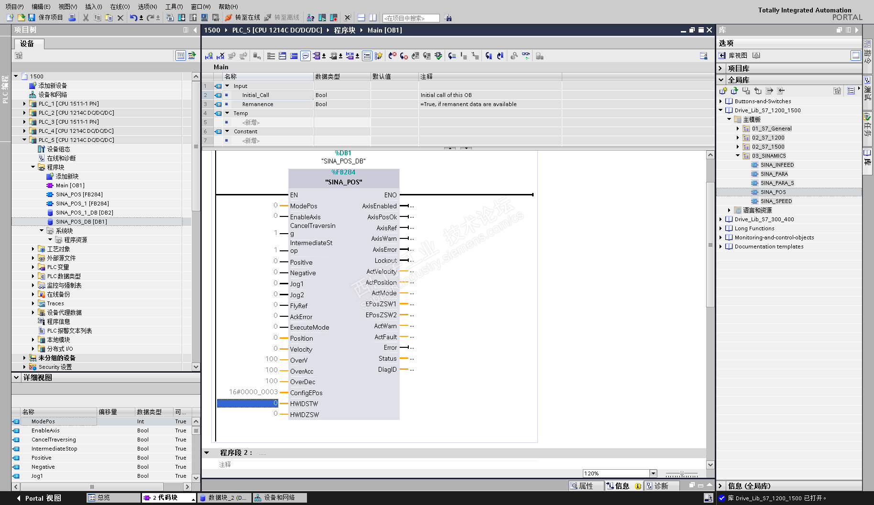Click 转至在线 go online button

[x=242, y=18]
